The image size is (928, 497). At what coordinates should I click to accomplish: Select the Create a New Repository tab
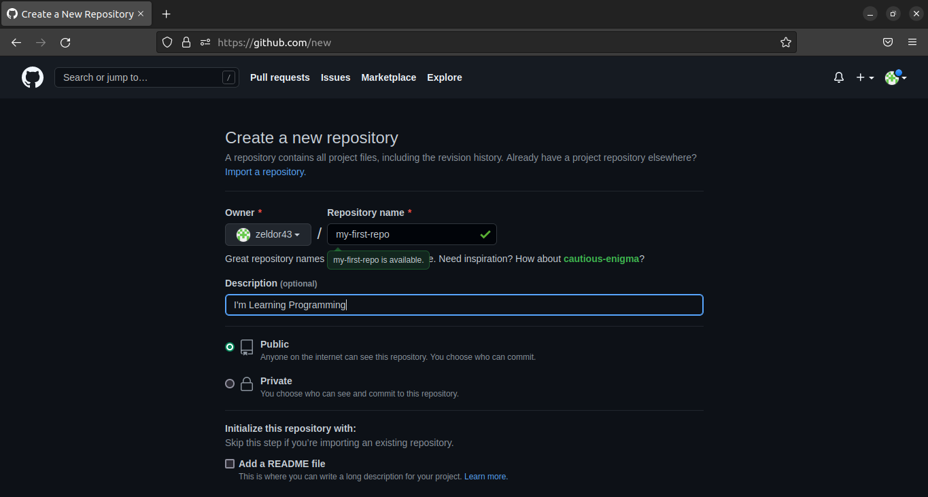[x=77, y=14]
